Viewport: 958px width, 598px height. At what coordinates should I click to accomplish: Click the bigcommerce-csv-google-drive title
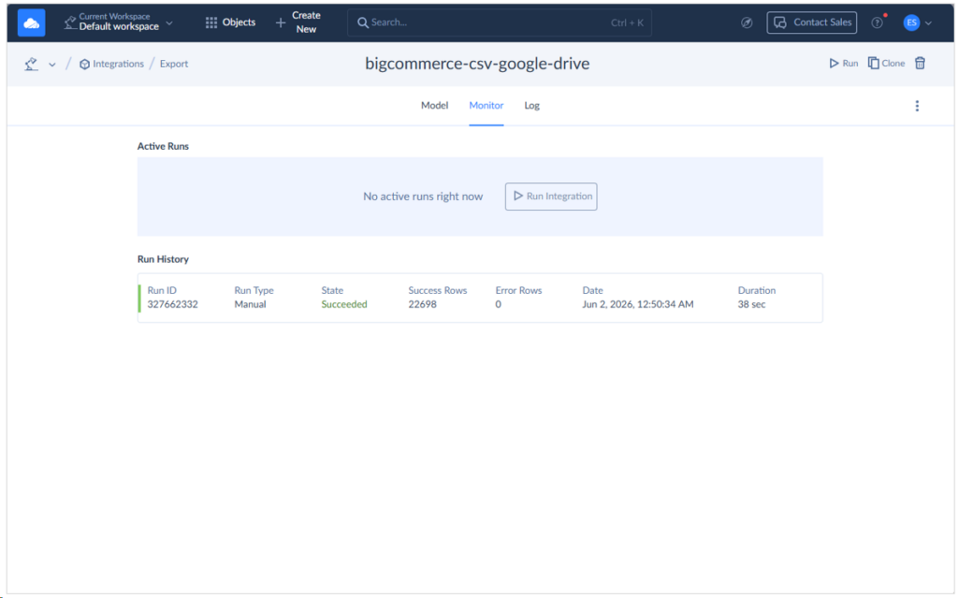click(477, 64)
